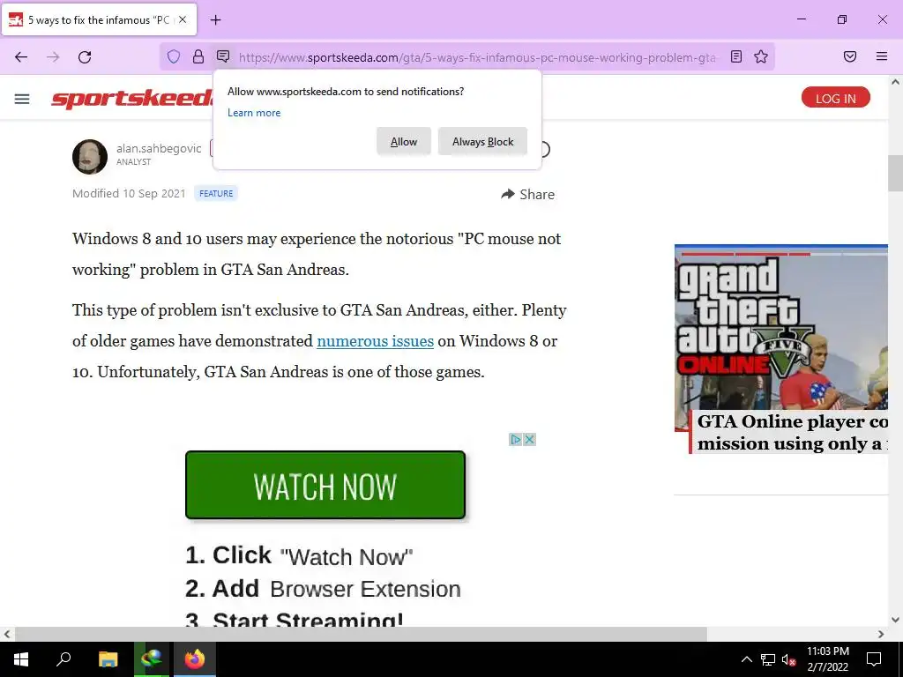This screenshot has height=677, width=903.
Task: Allow sportskeeda notifications
Action: pyautogui.click(x=404, y=142)
